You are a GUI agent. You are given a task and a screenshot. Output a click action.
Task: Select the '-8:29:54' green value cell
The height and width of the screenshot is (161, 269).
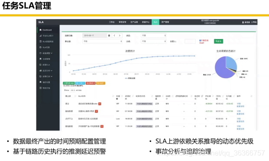pos(209,104)
